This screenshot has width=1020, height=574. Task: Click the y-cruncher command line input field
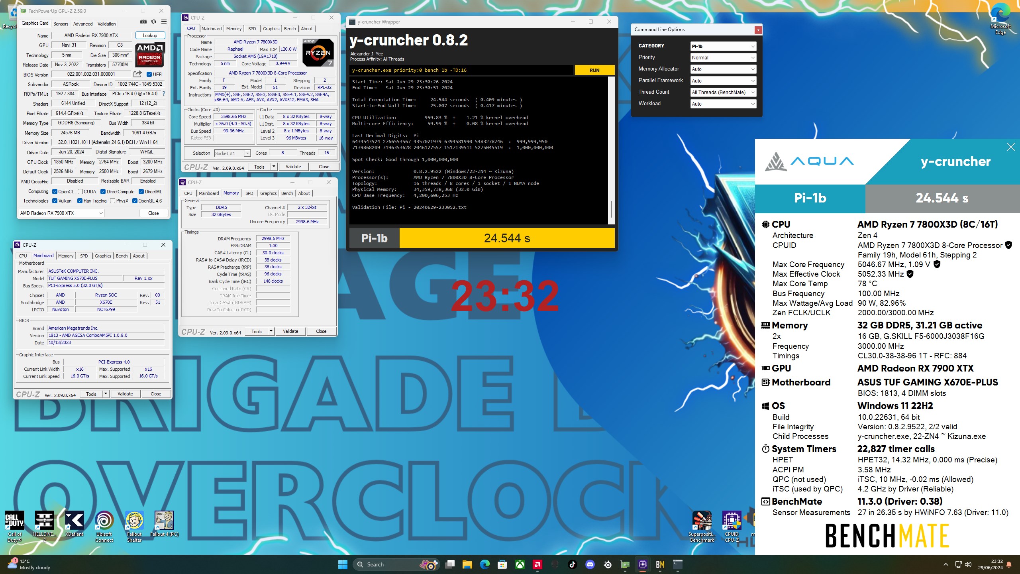pyautogui.click(x=461, y=70)
